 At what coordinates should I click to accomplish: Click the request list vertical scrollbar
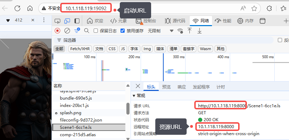click(x=128, y=109)
